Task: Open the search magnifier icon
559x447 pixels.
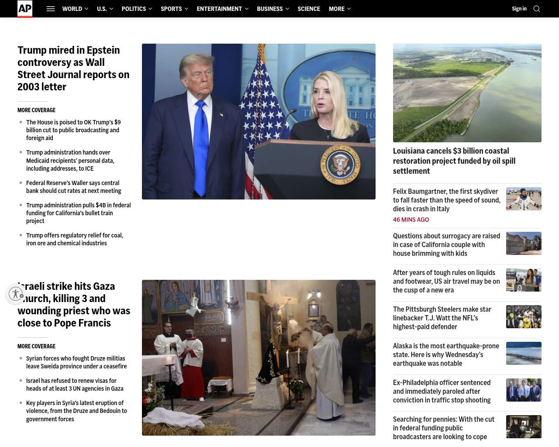Action: (537, 9)
